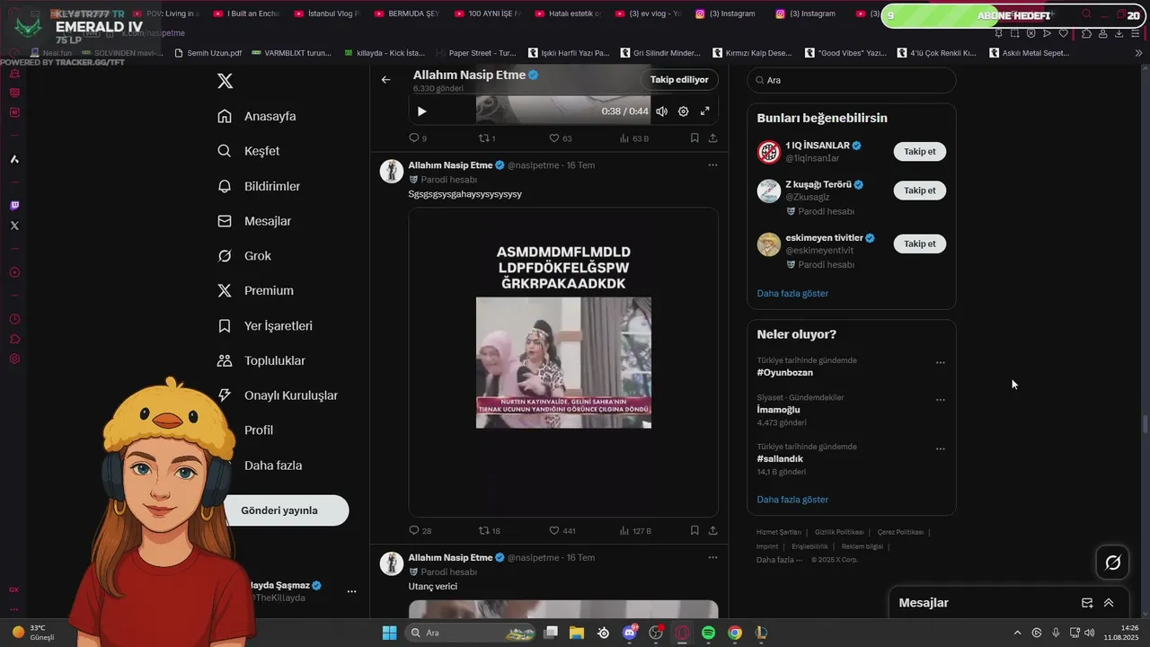The width and height of the screenshot is (1150, 647).
Task: Open options for the #sallandık trend
Action: [x=940, y=449]
